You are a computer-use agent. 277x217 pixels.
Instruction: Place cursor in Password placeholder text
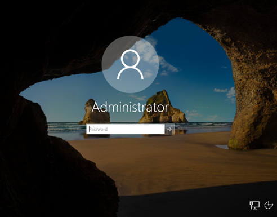click(x=99, y=129)
